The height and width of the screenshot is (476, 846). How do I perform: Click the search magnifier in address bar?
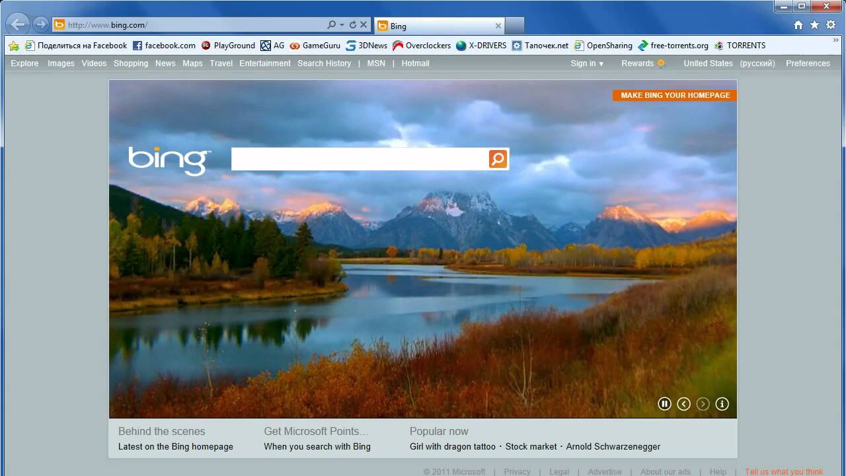pyautogui.click(x=332, y=25)
